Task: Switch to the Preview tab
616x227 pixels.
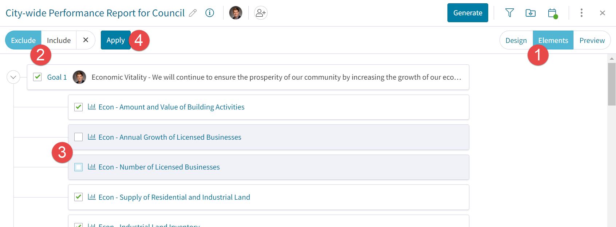Action: click(x=592, y=40)
